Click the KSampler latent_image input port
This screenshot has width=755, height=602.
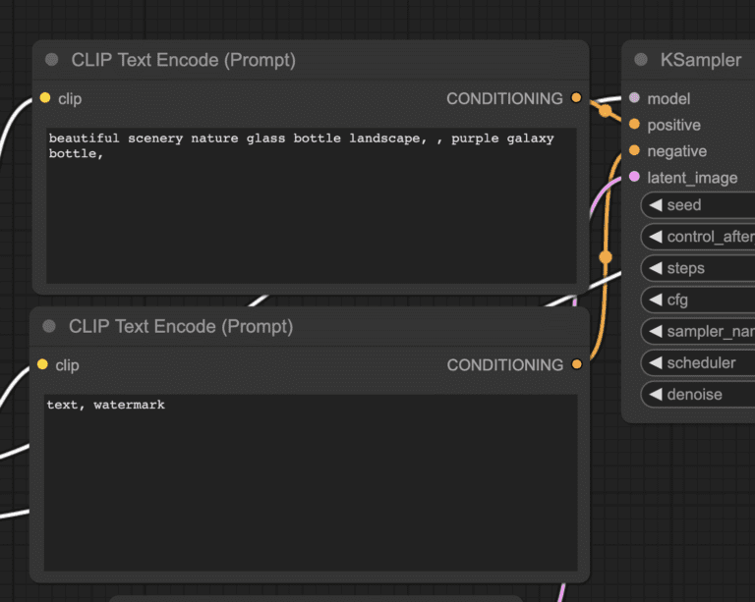point(634,178)
